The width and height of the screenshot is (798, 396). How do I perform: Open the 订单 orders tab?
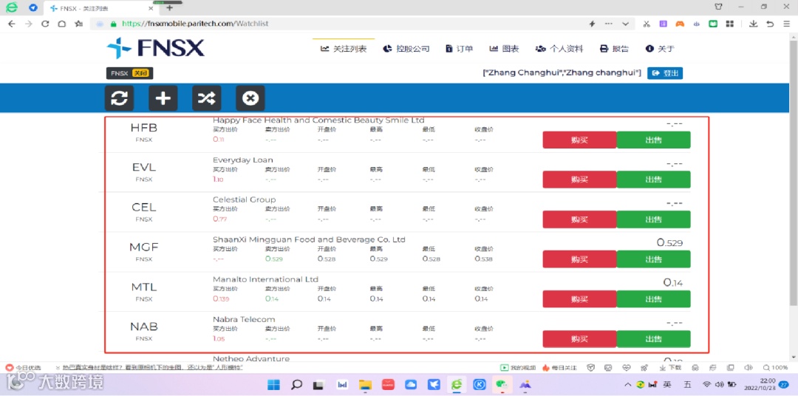point(459,49)
